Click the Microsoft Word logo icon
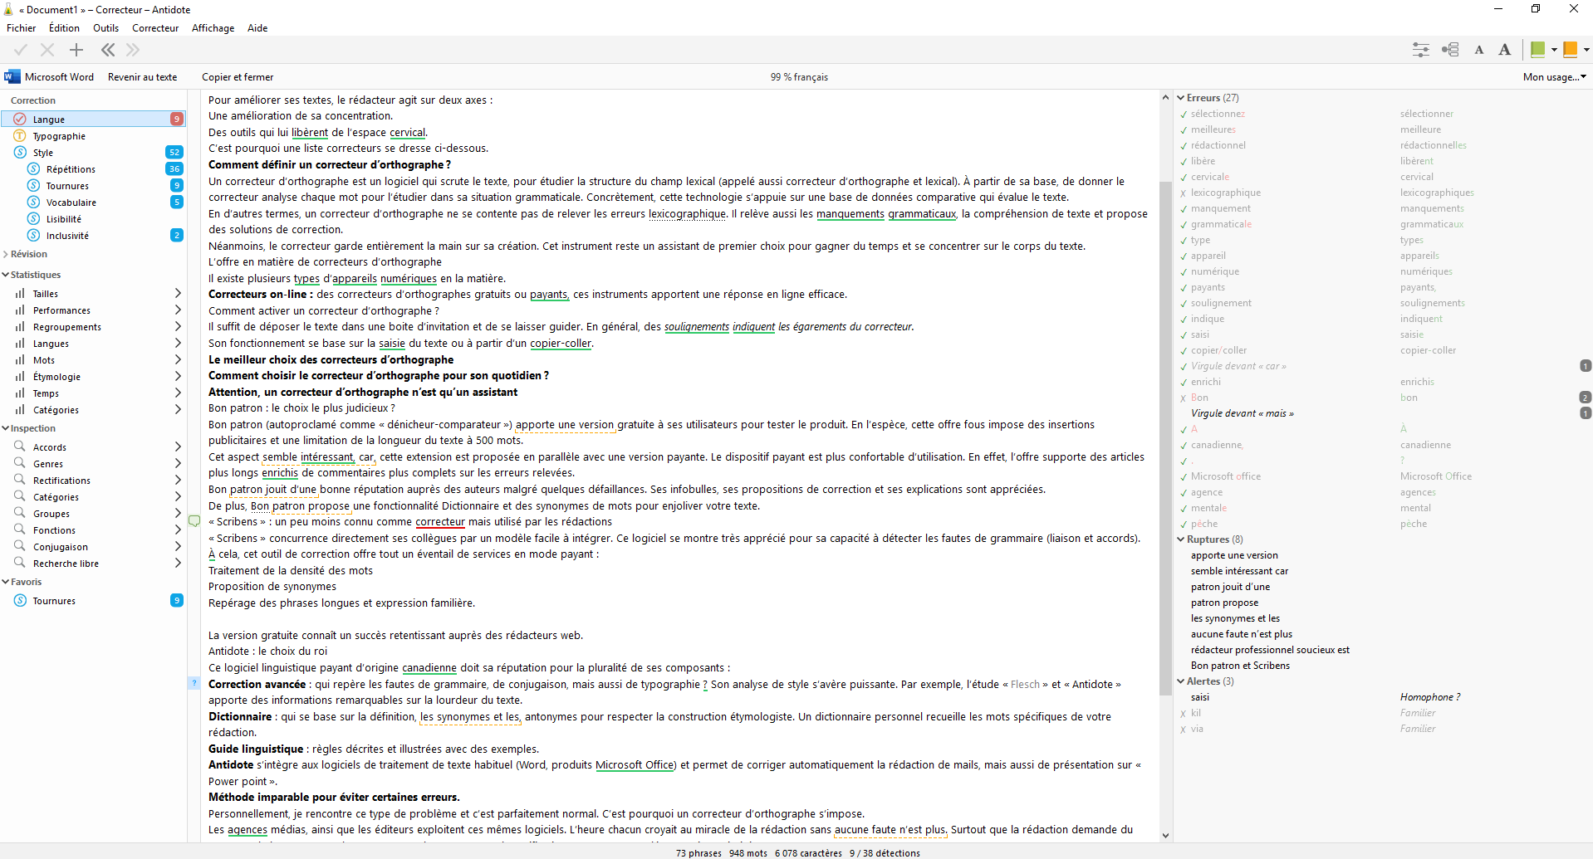The width and height of the screenshot is (1593, 859). click(12, 76)
